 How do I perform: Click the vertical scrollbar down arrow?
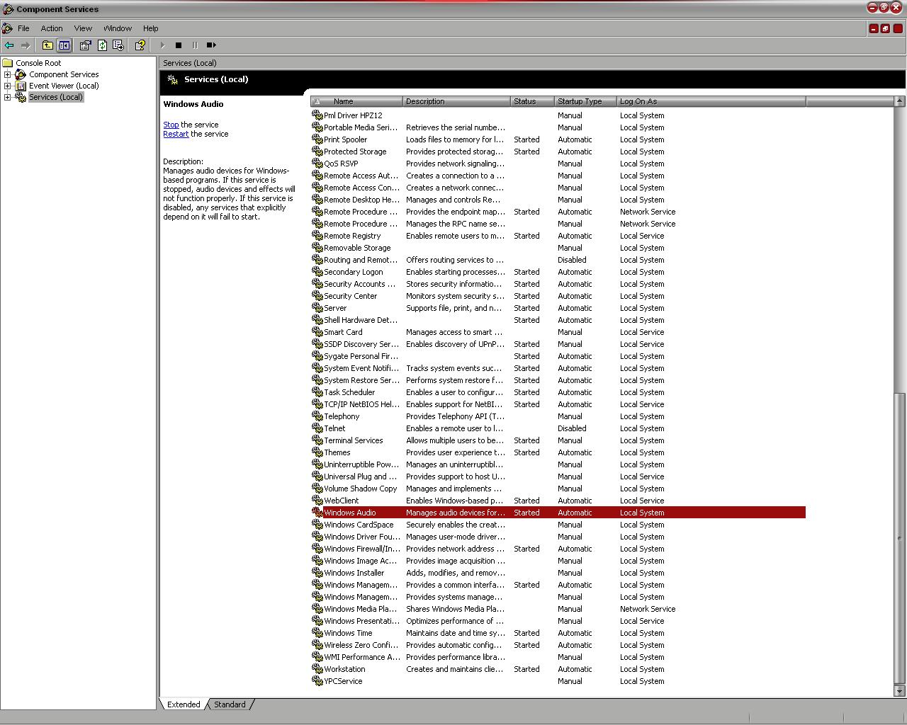click(900, 691)
